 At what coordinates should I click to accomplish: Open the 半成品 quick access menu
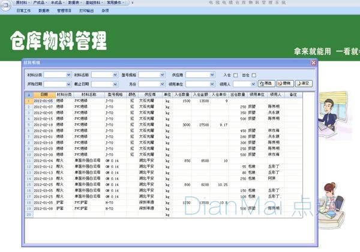pyautogui.click(x=58, y=2)
